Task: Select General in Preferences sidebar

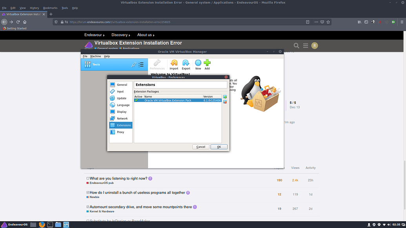Action: pos(121,85)
